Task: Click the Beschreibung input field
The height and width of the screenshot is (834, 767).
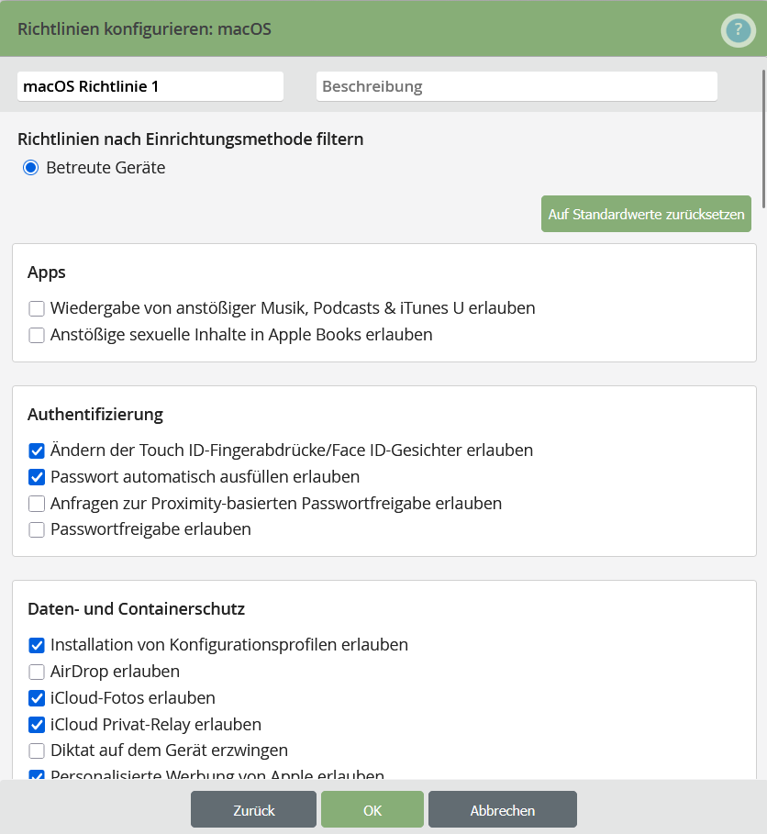Action: click(517, 86)
